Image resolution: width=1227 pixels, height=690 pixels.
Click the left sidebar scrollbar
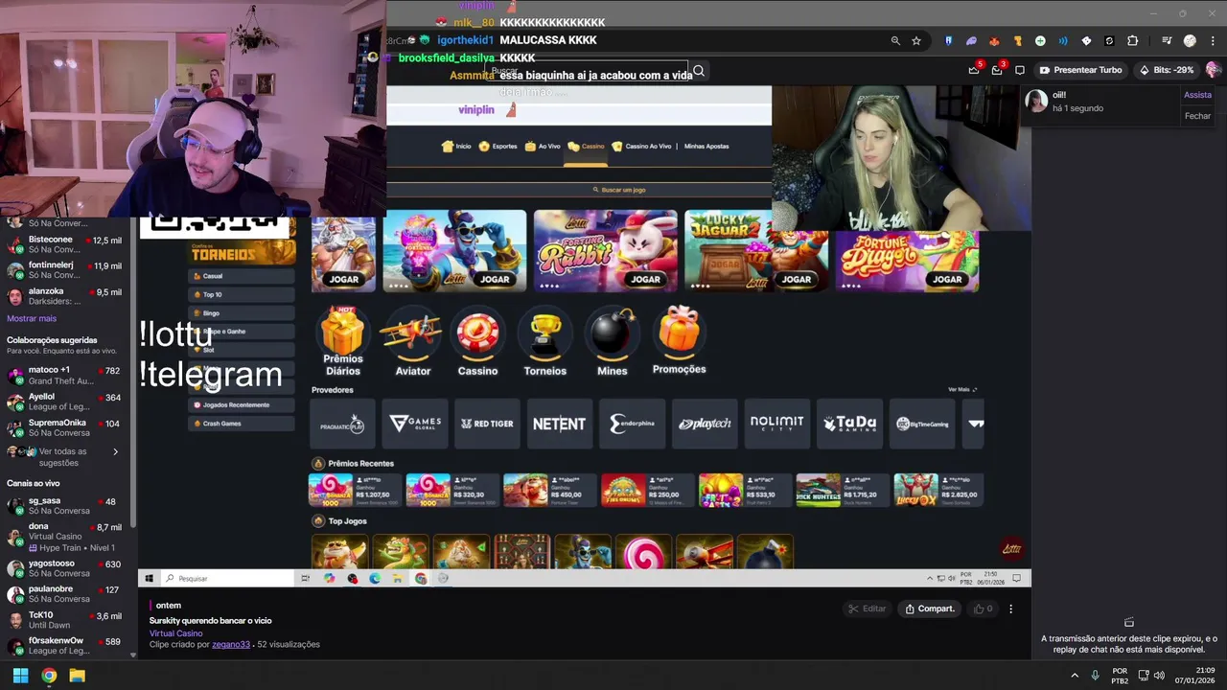click(x=133, y=374)
